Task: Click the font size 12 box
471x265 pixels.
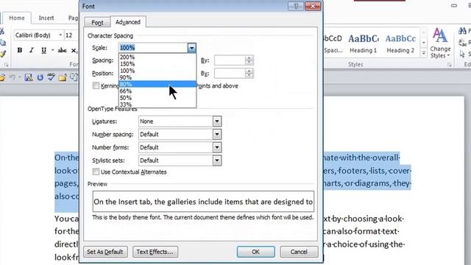Action: point(71,35)
